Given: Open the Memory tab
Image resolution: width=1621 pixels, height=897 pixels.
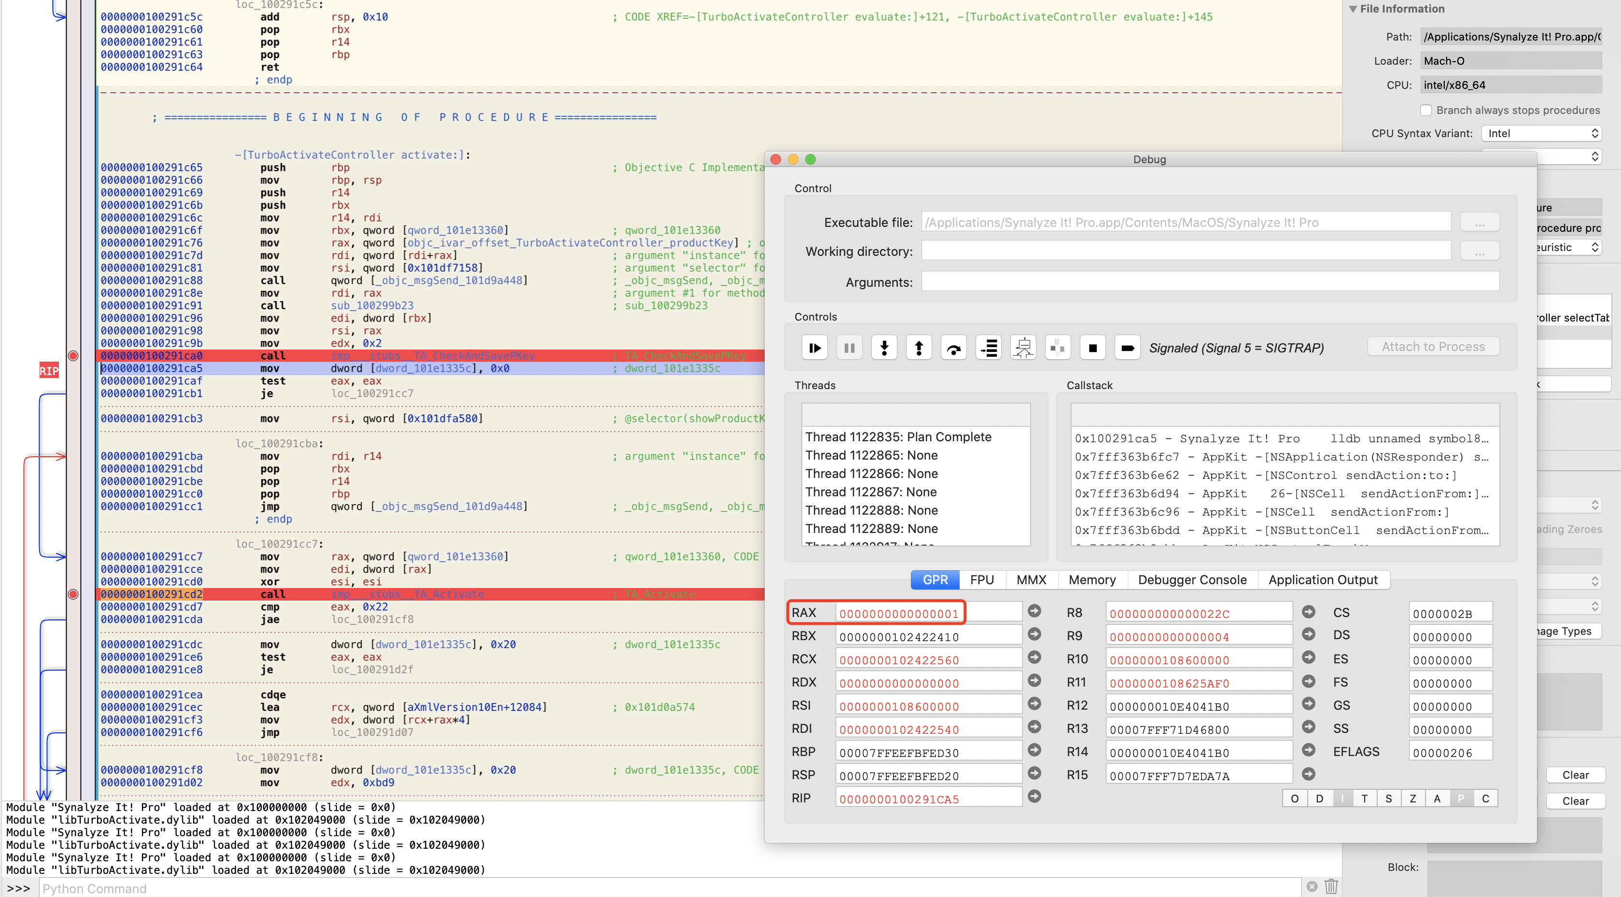Looking at the screenshot, I should [x=1092, y=580].
